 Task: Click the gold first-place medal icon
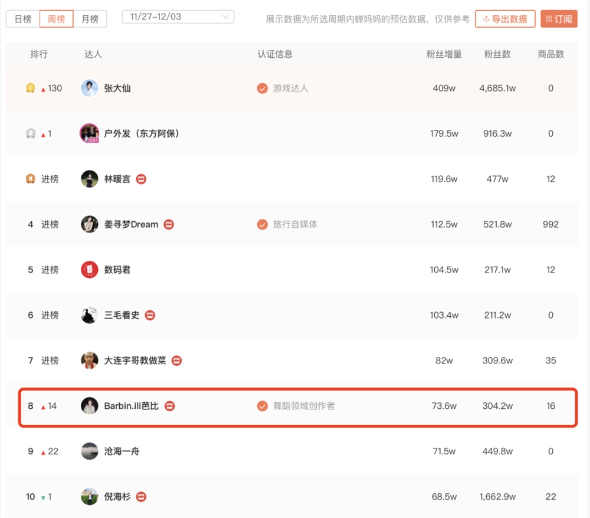coord(31,88)
